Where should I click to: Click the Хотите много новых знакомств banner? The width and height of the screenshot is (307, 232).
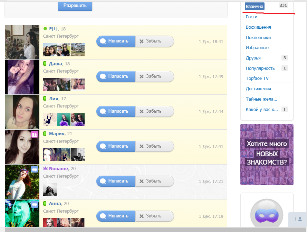pos(267,155)
